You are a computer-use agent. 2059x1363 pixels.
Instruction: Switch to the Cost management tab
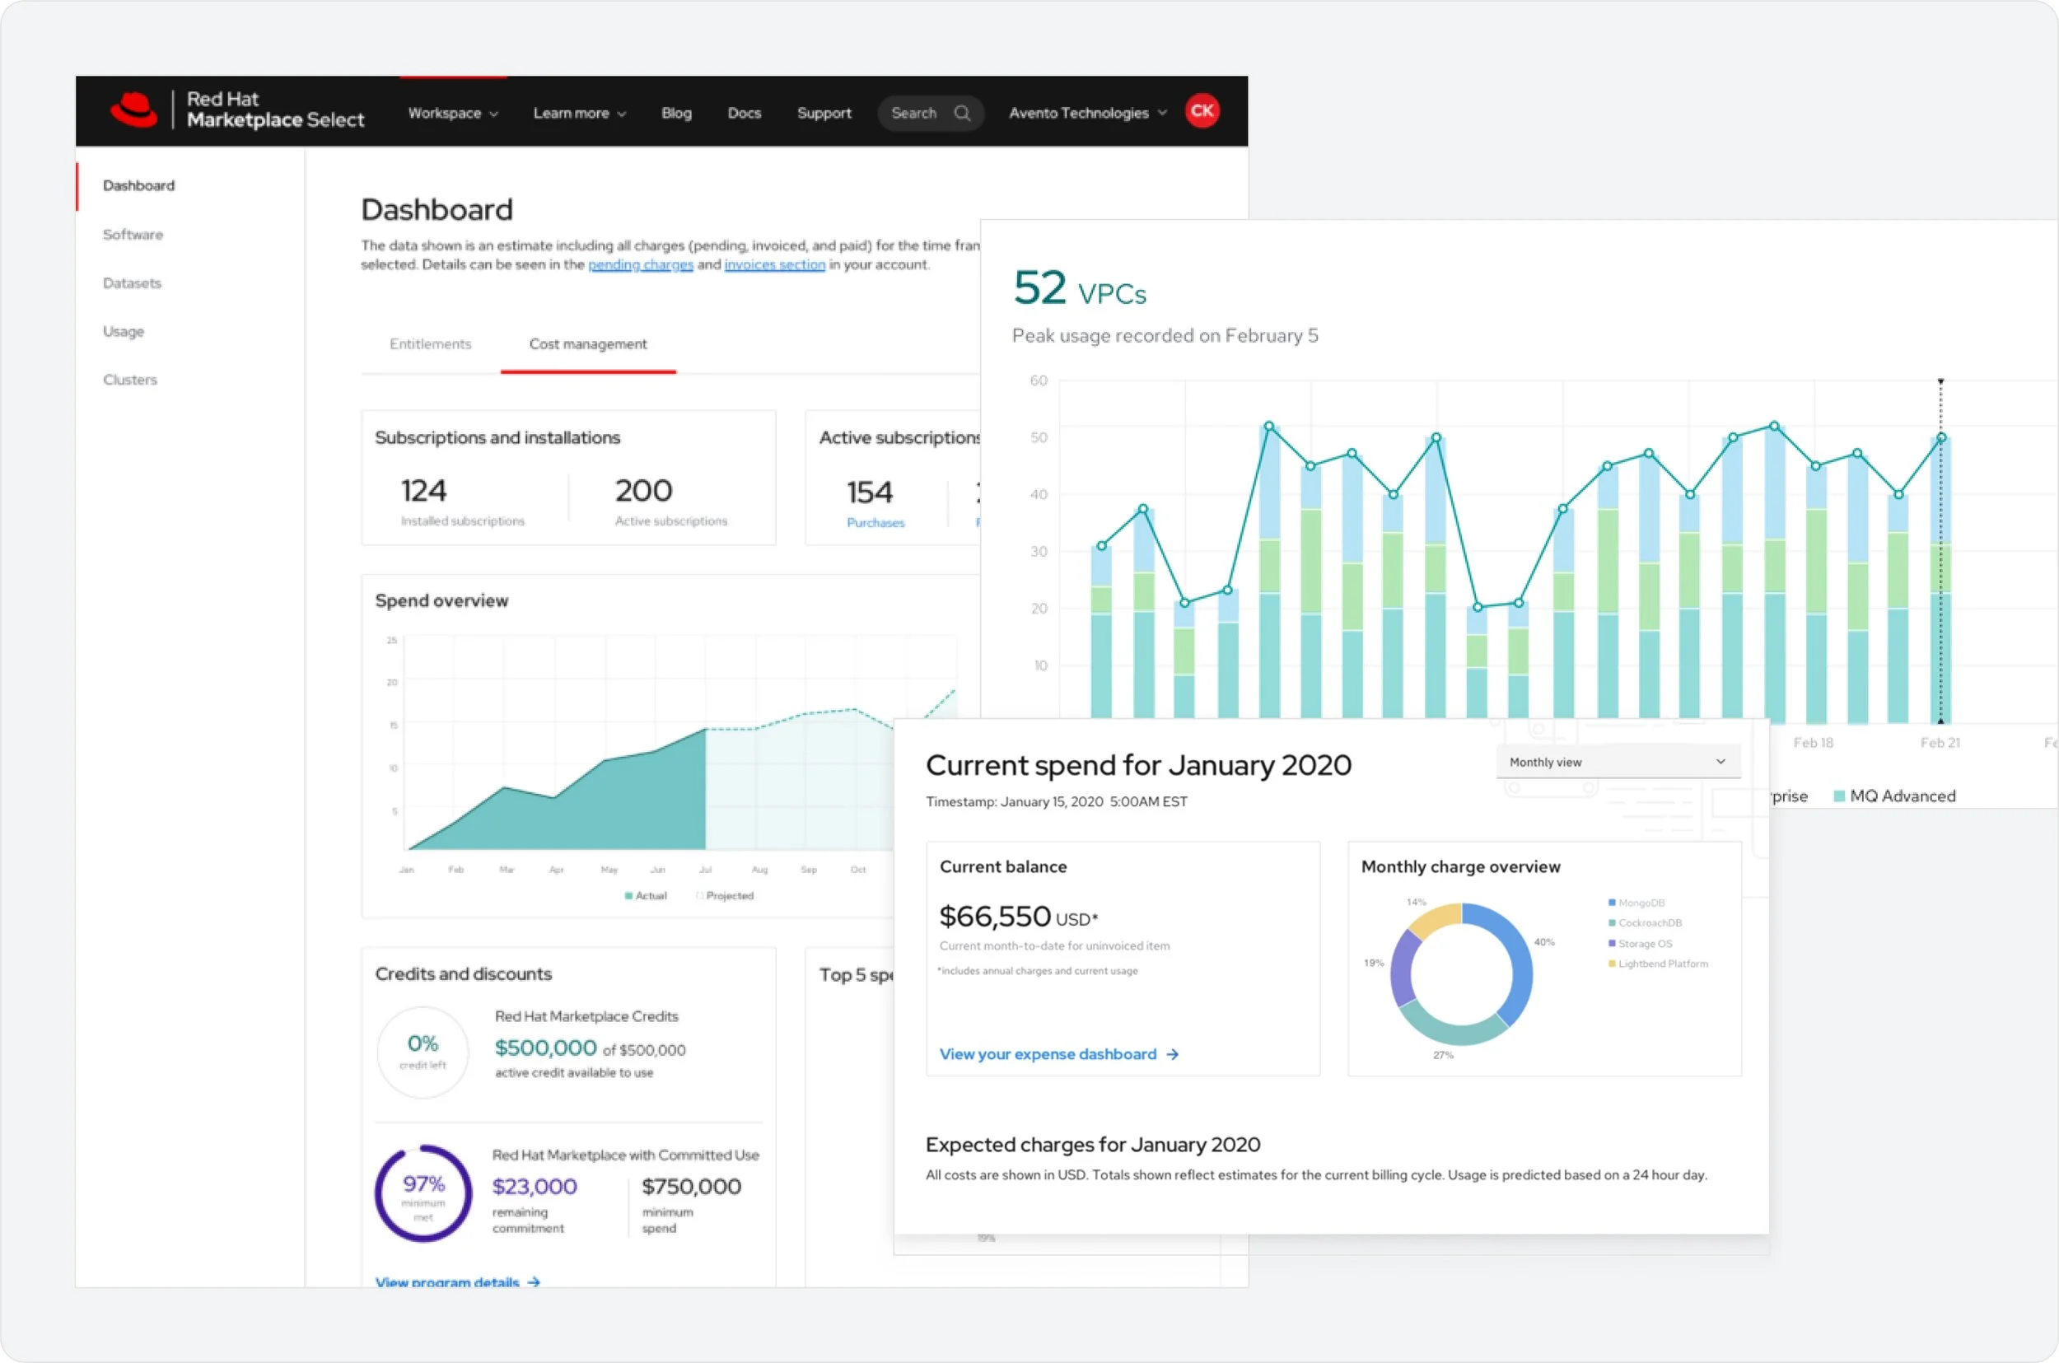pyautogui.click(x=587, y=344)
